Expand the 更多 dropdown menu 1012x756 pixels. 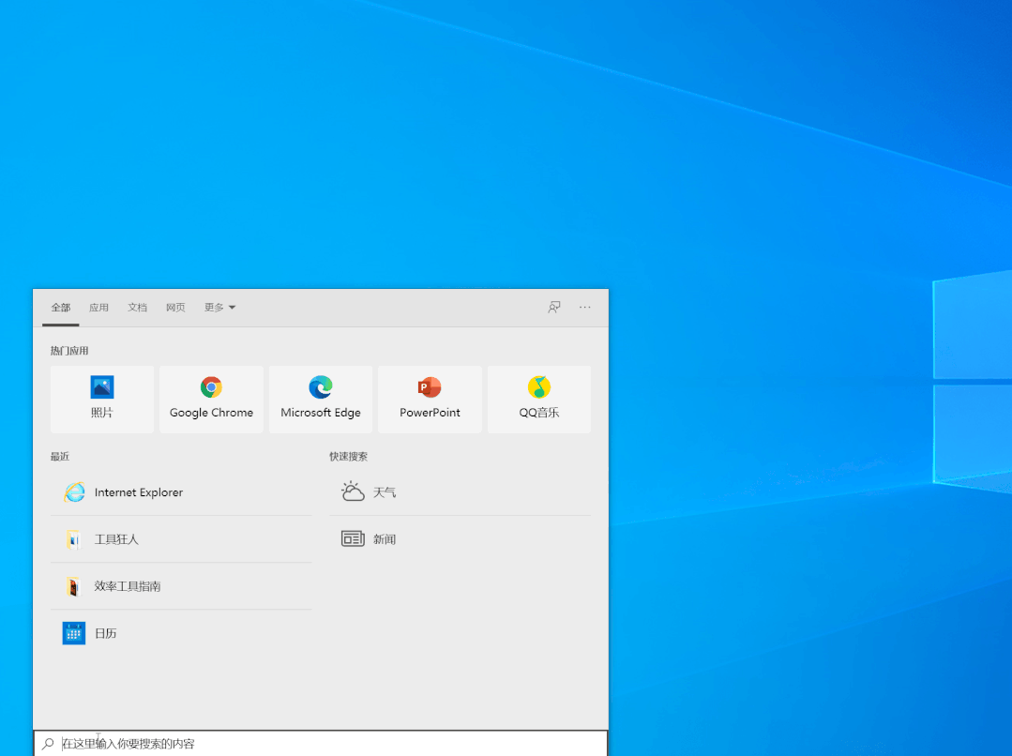[x=219, y=307]
